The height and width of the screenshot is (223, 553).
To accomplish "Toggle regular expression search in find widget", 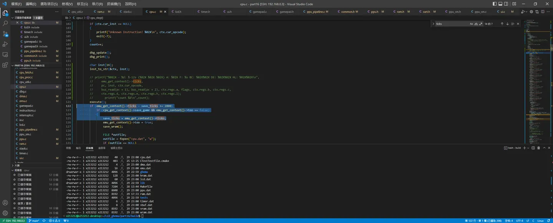I will (x=481, y=24).
